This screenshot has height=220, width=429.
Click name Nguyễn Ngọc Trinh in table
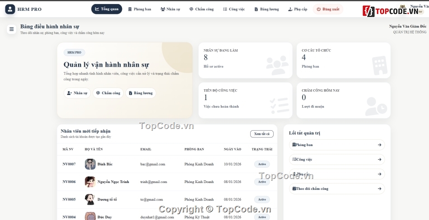[x=113, y=182]
